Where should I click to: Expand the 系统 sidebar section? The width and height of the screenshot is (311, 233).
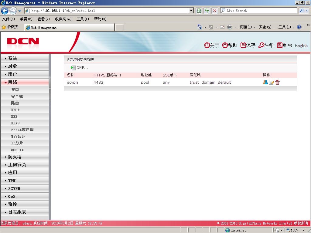[25, 59]
